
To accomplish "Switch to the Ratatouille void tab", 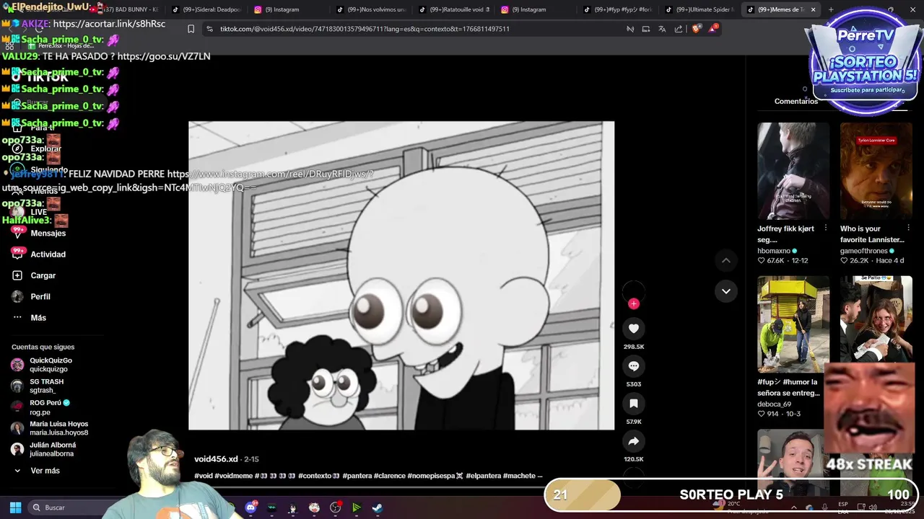I will pos(454,9).
